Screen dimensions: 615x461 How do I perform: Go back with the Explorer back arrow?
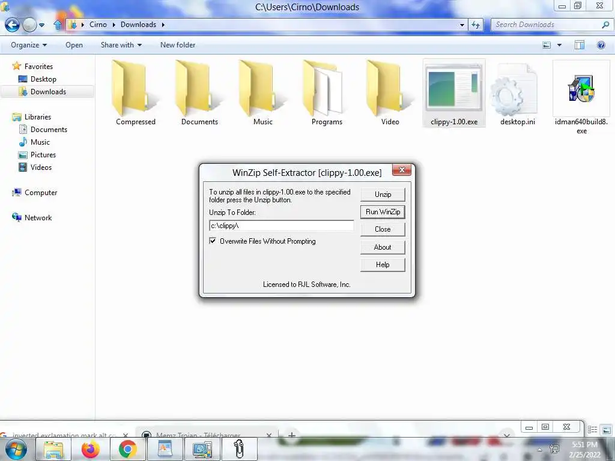(x=12, y=25)
